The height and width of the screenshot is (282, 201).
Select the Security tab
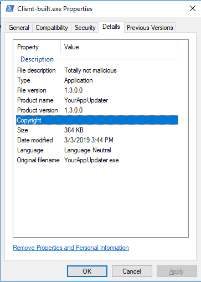[85, 28]
